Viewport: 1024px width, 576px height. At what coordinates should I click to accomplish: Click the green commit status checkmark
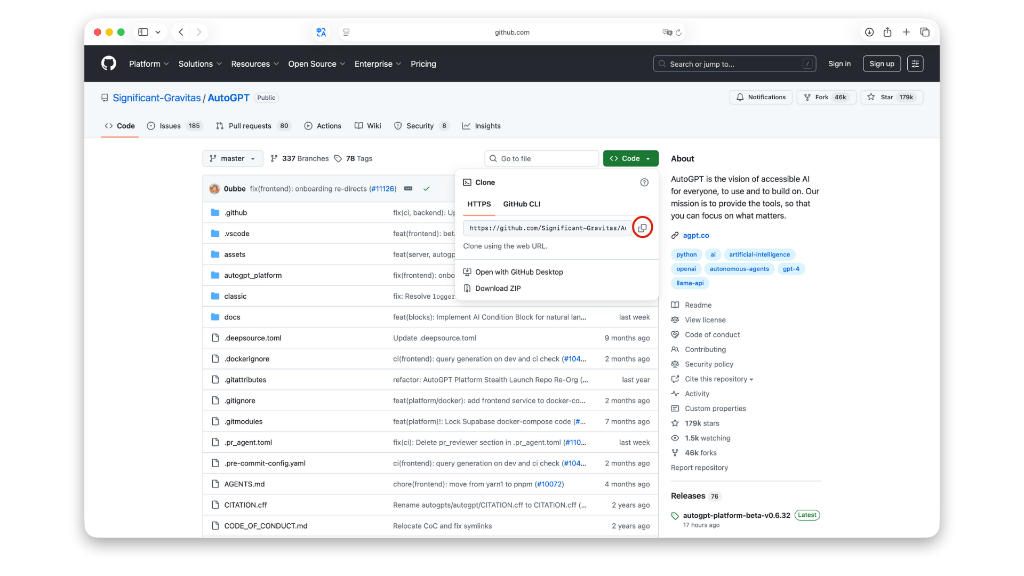426,189
